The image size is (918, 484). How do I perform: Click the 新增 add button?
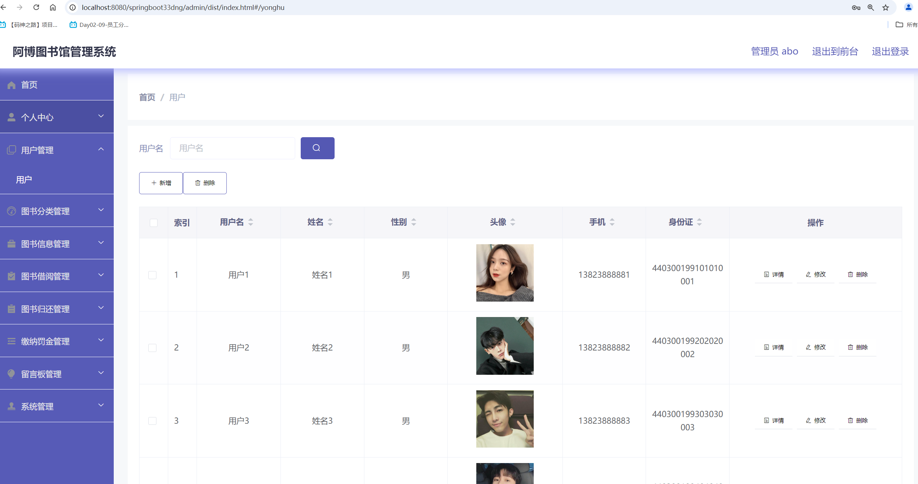point(161,183)
